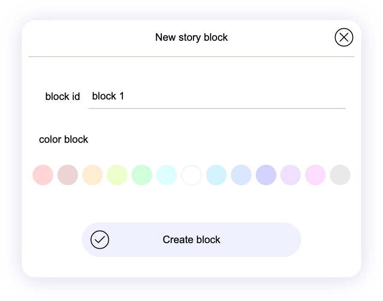Select the pale cyan color swatch
The image size is (383, 301).
[x=167, y=175]
